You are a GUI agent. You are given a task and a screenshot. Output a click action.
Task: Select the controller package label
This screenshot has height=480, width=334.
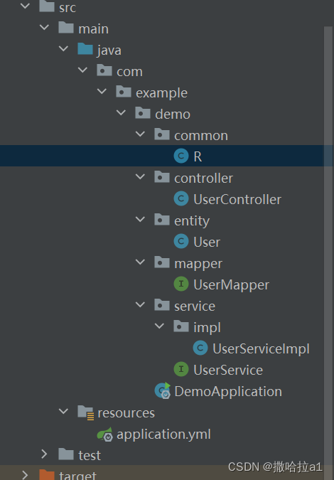(x=204, y=178)
